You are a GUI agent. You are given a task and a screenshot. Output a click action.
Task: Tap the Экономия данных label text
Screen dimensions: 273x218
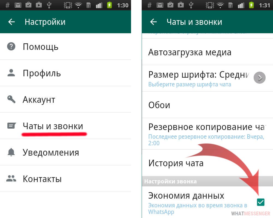(x=186, y=196)
